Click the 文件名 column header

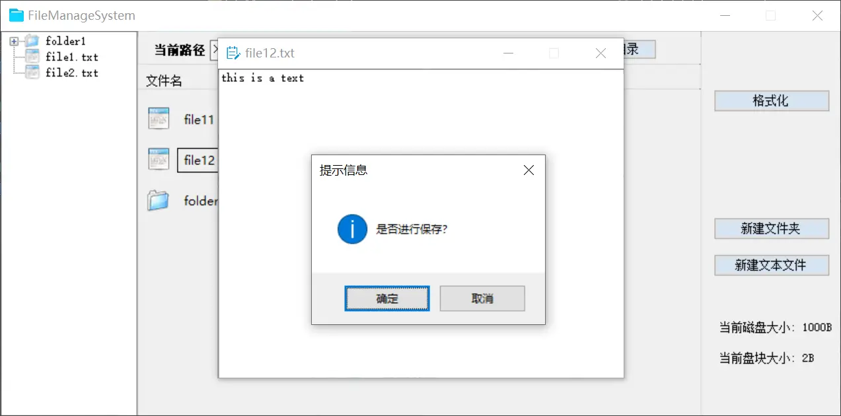click(164, 81)
